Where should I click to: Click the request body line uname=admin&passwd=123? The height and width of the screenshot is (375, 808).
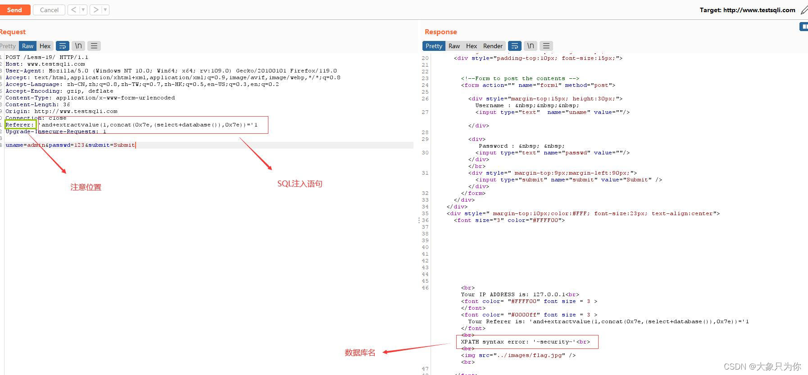pos(70,145)
